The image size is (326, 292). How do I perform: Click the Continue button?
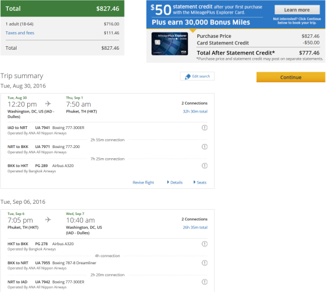coord(290,77)
